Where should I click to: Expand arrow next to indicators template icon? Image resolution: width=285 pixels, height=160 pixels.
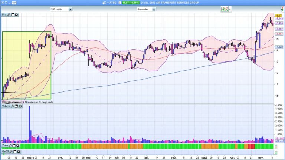click(x=230, y=9)
